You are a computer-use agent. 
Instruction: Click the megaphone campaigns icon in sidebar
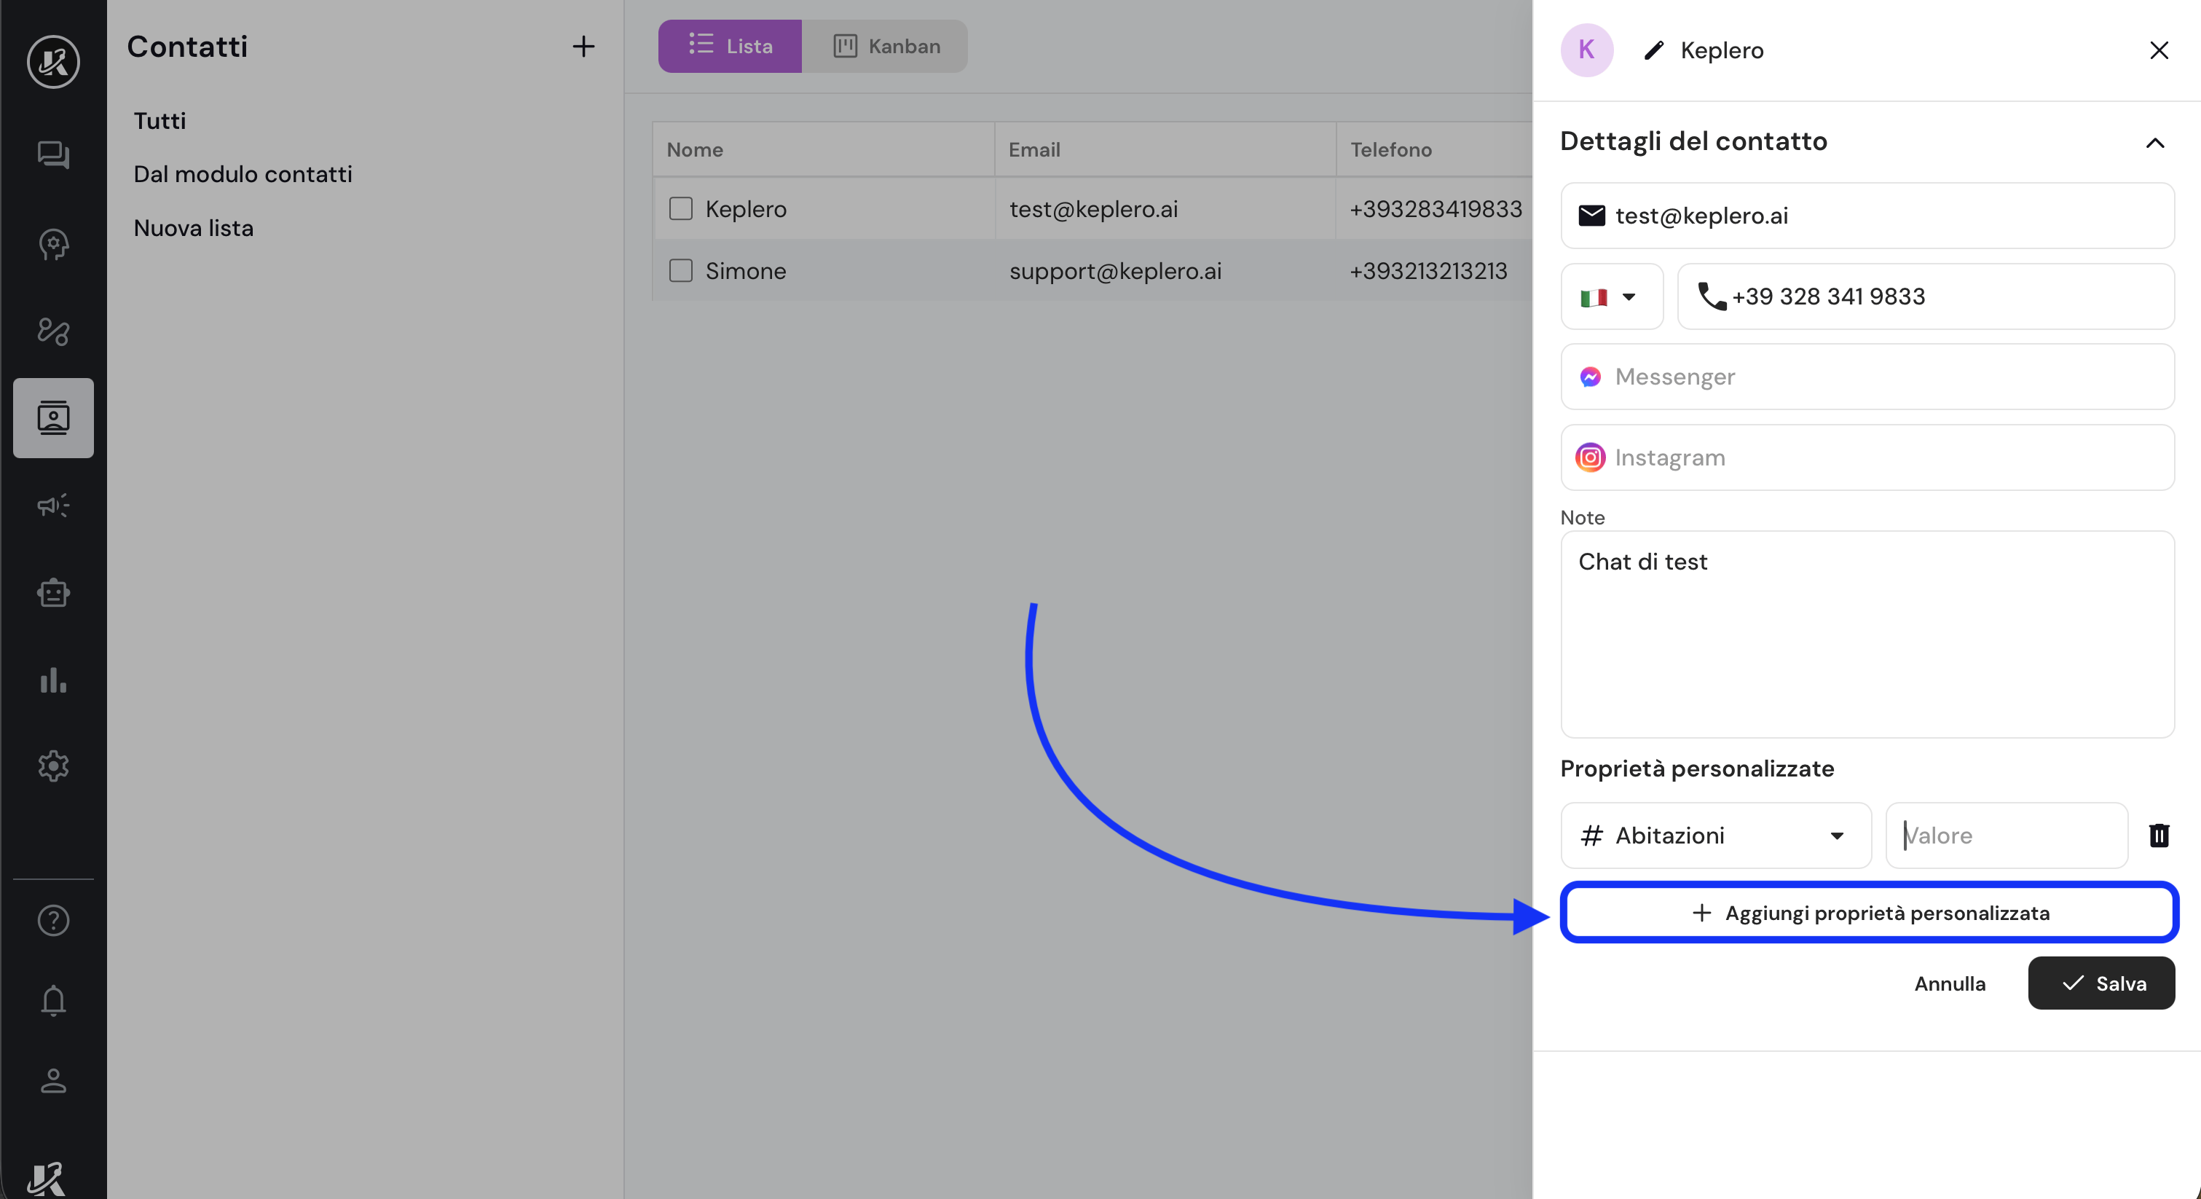pos(53,505)
